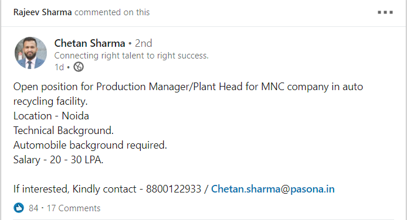
Task: View the 17 Comments link
Action: (x=74, y=208)
